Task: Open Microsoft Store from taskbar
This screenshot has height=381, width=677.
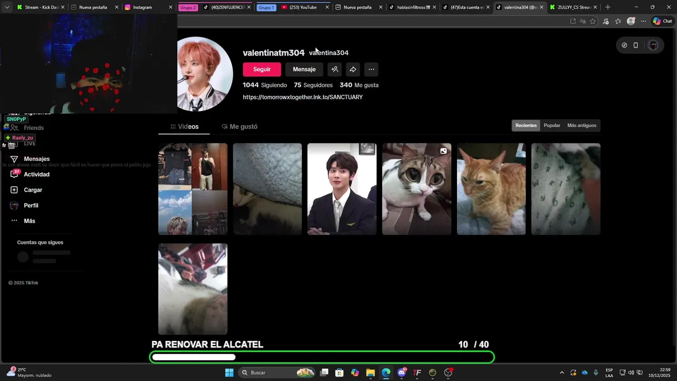Action: (340, 373)
